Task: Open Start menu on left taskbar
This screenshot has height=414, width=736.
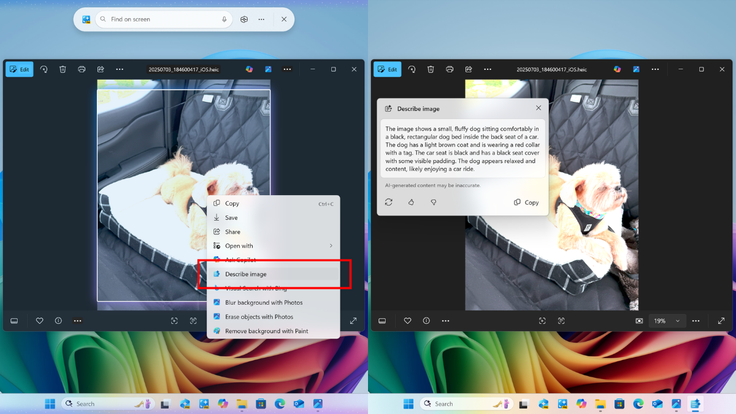Action: click(50, 404)
